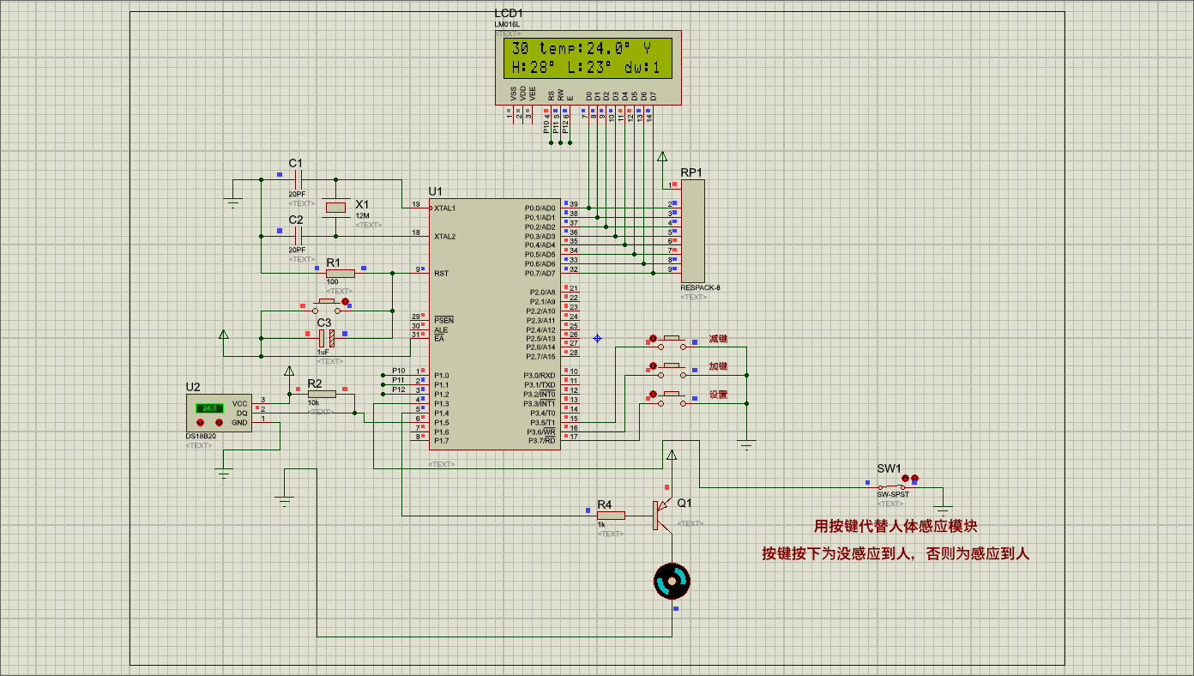Viewport: 1194px width, 676px height.
Task: Activate the red actuator of the 加键 push button
Action: click(654, 366)
